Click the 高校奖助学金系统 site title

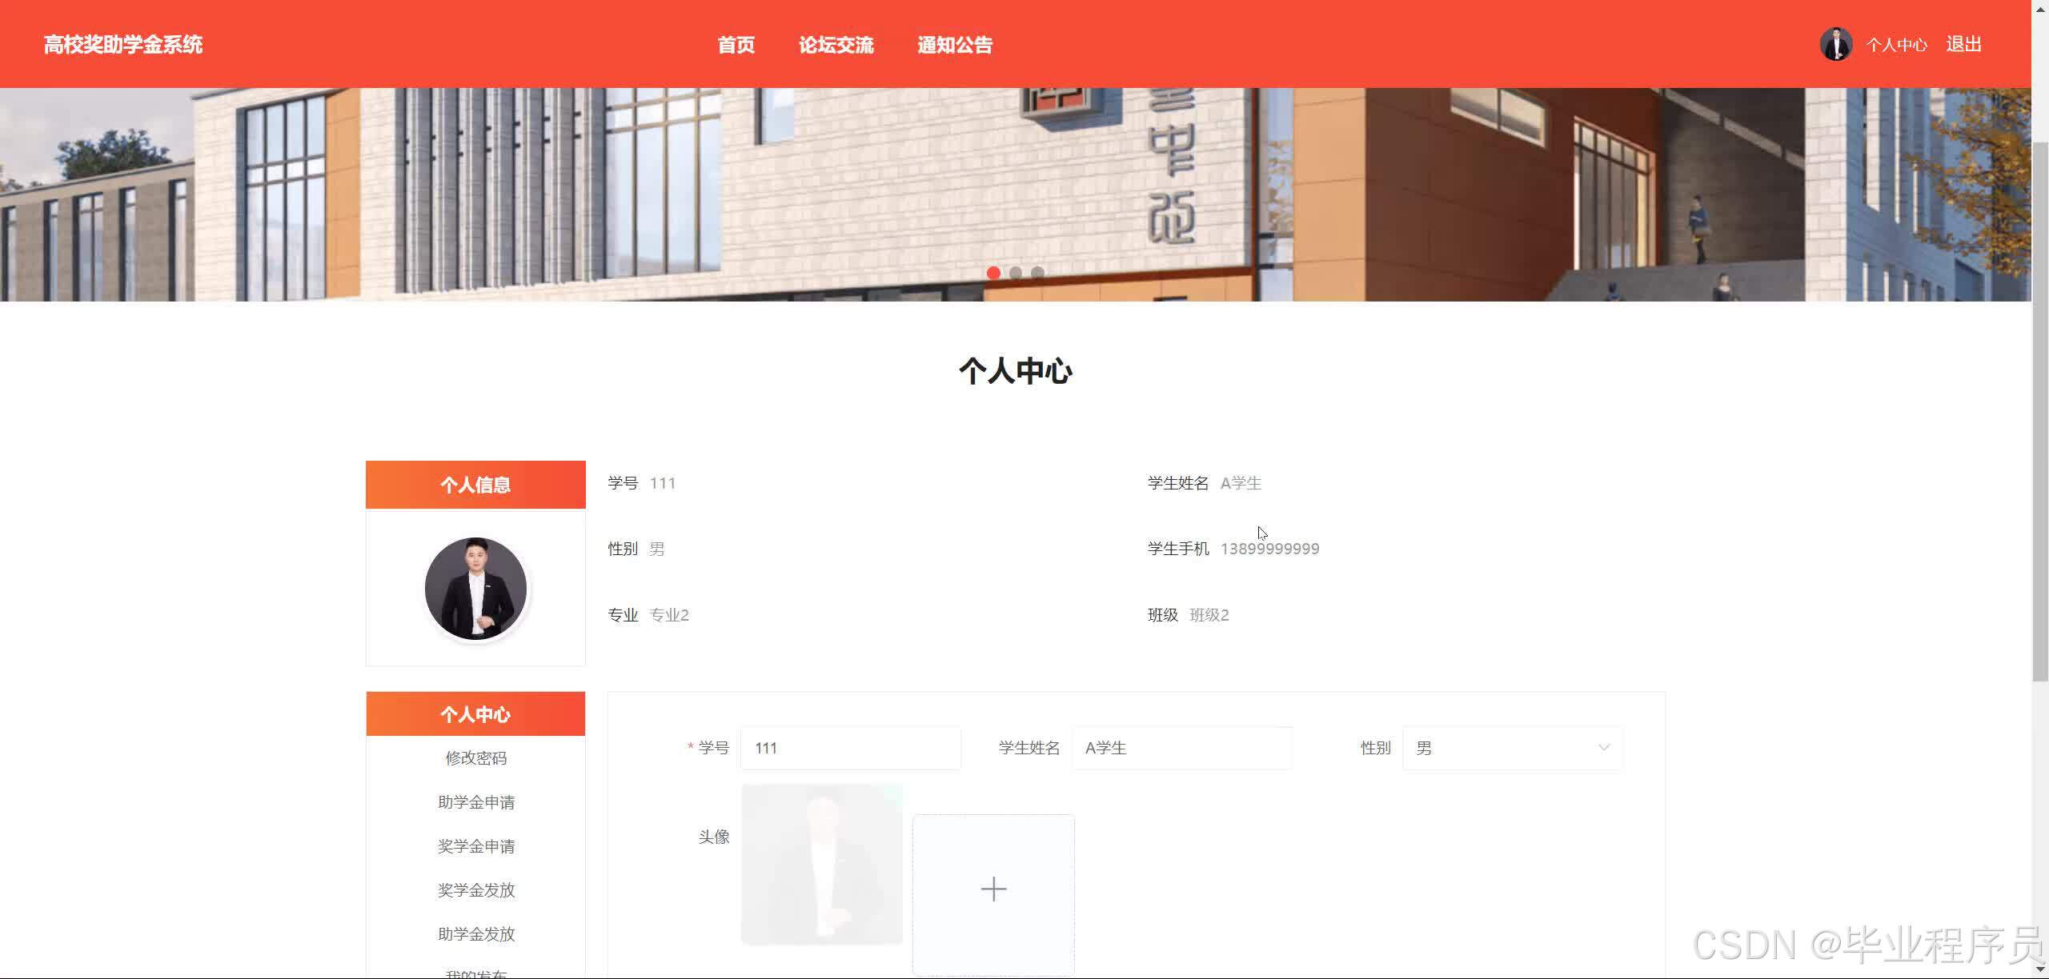pyautogui.click(x=123, y=44)
